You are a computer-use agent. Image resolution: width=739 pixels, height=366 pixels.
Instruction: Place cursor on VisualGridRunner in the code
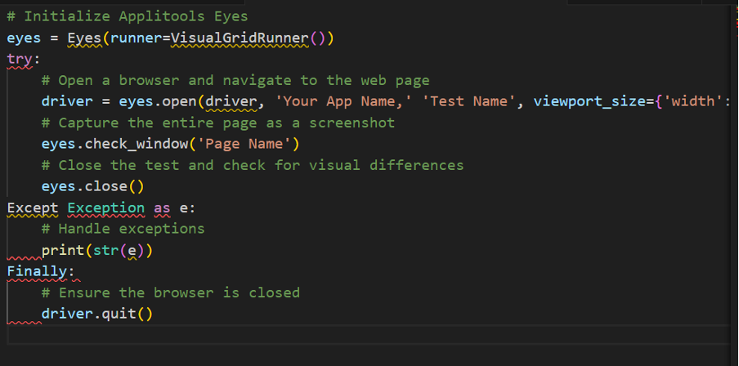pos(240,38)
